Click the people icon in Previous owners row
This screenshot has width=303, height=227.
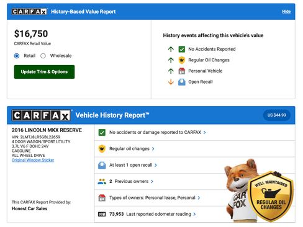tap(102, 182)
